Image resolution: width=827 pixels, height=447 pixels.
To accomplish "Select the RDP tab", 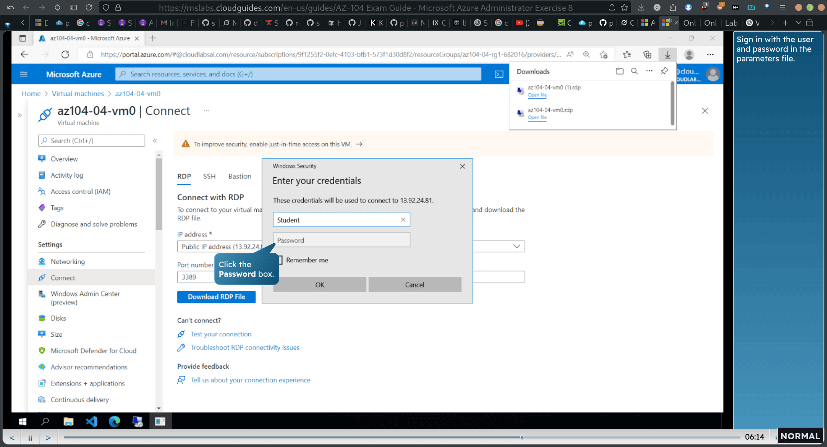I will pyautogui.click(x=184, y=176).
